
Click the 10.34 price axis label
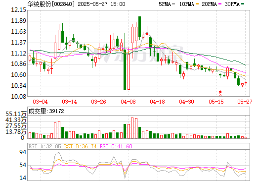[x=18, y=86]
